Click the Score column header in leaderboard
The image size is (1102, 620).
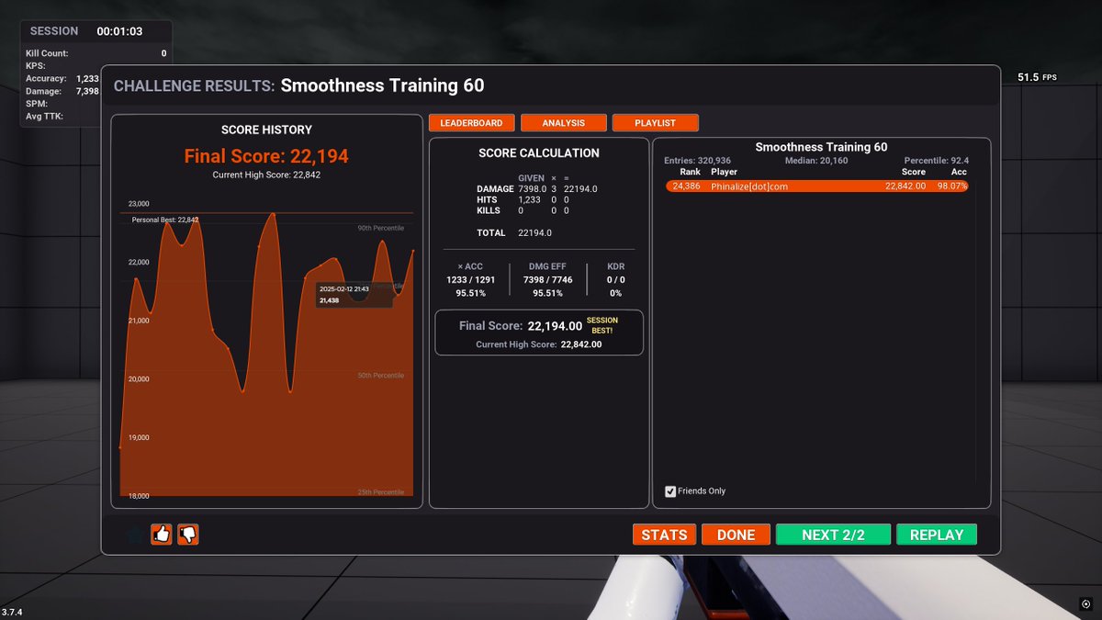pos(914,172)
